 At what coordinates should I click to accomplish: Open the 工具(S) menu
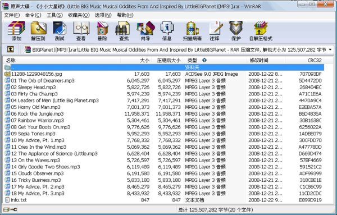coord(55,15)
